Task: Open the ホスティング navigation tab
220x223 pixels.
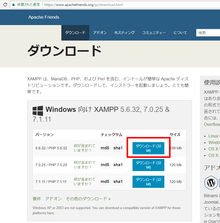Action: pyautogui.click(x=124, y=33)
